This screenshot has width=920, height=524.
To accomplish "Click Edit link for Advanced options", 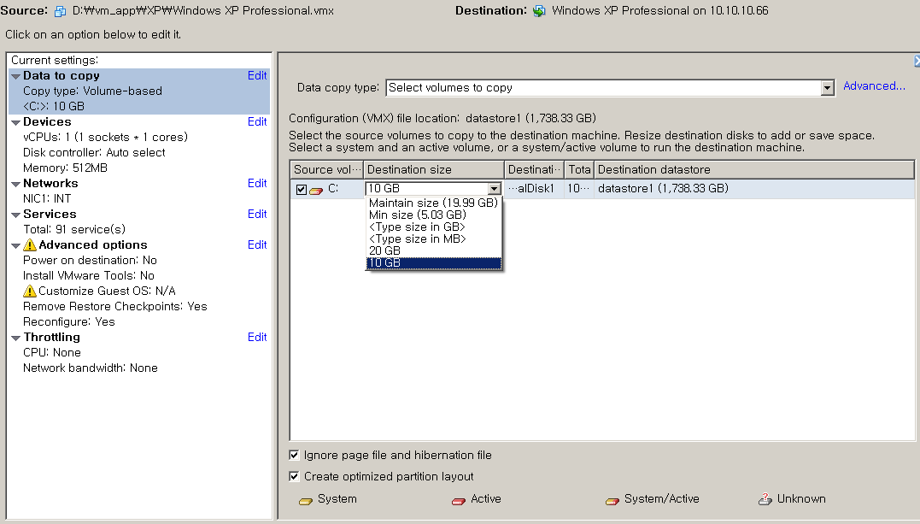I will 257,245.
